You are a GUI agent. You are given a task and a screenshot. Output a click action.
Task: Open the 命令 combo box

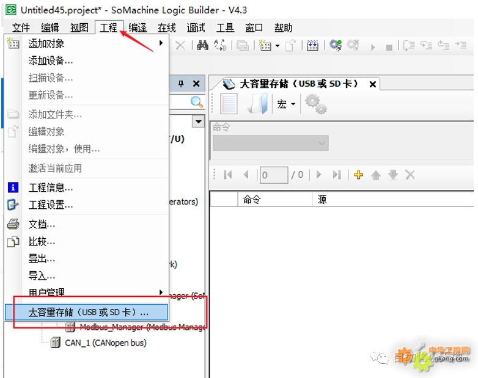click(x=270, y=143)
